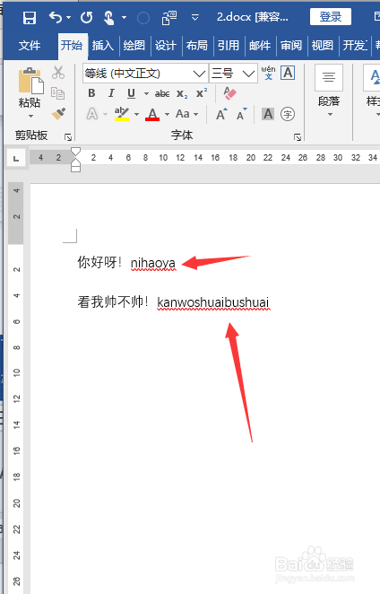
Task: Open font color dropdown arrow
Action: (167, 114)
